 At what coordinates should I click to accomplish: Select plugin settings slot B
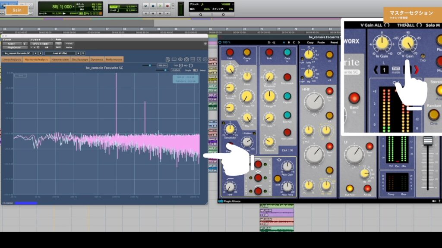[289, 43]
